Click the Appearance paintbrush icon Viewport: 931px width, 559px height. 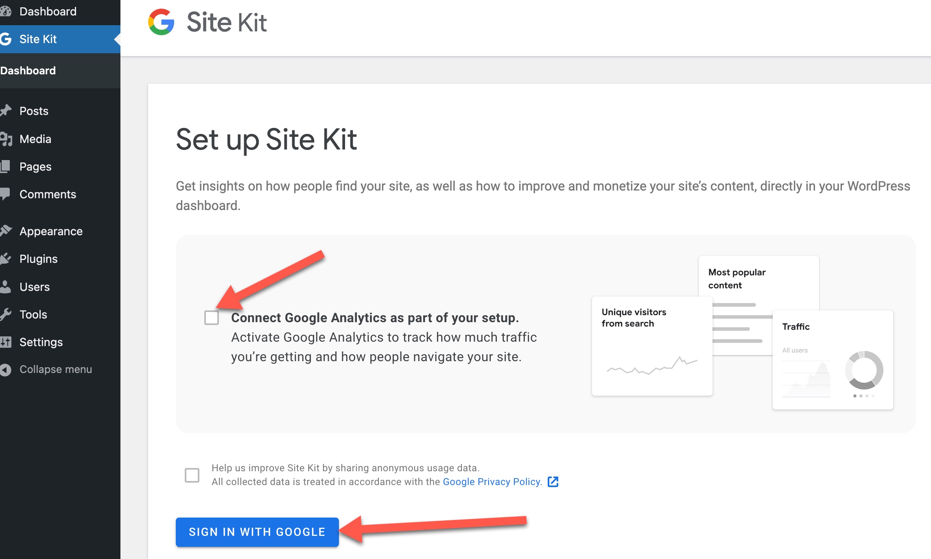click(x=6, y=231)
